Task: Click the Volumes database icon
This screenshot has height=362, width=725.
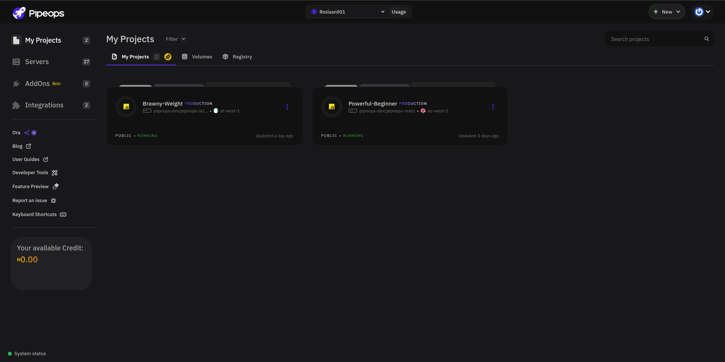Action: [x=185, y=57]
